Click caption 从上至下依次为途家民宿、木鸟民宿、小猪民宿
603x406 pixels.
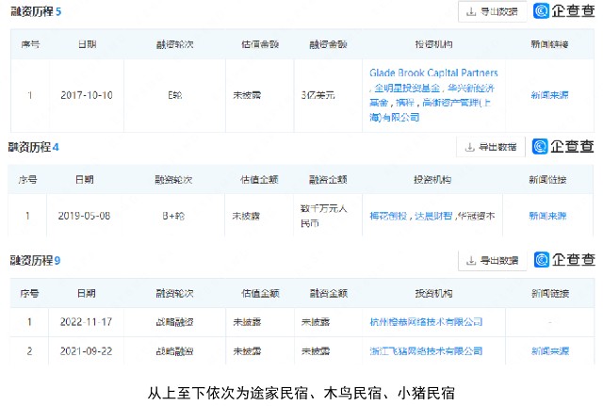[x=301, y=394]
